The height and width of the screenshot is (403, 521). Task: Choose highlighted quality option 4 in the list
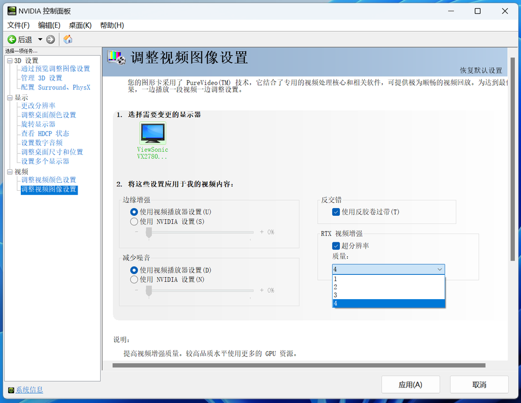pyautogui.click(x=388, y=303)
